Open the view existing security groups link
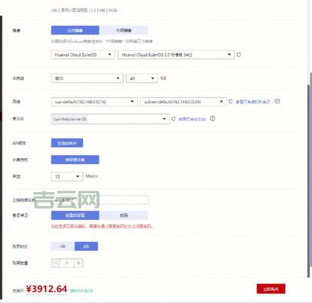Image resolution: width=312 pixels, height=303 pixels. point(192,119)
